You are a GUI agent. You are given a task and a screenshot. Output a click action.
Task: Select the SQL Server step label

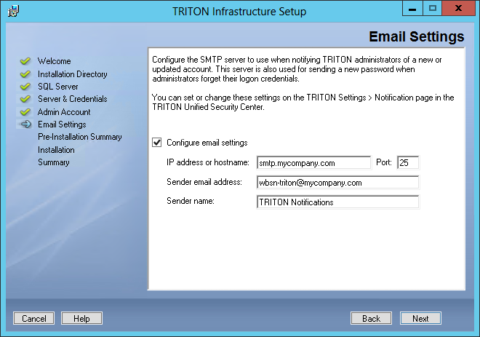58,87
